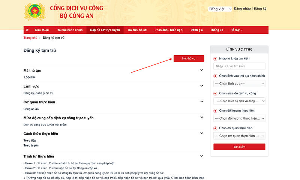Select Chọn lĩnh vực thủ tục hành chính radio
The width and height of the screenshot is (300, 180).
tap(215, 76)
